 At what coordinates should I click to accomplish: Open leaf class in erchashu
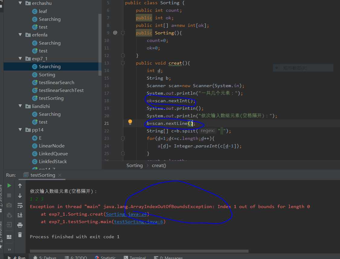[43, 11]
